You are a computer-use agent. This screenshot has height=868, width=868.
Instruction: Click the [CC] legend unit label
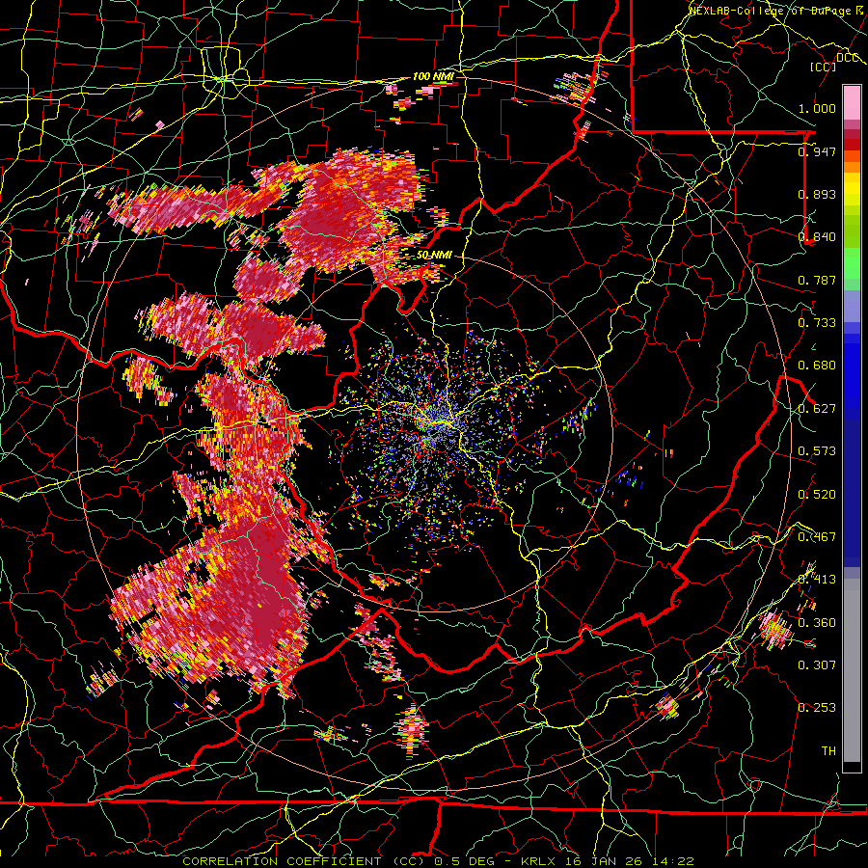coord(824,67)
